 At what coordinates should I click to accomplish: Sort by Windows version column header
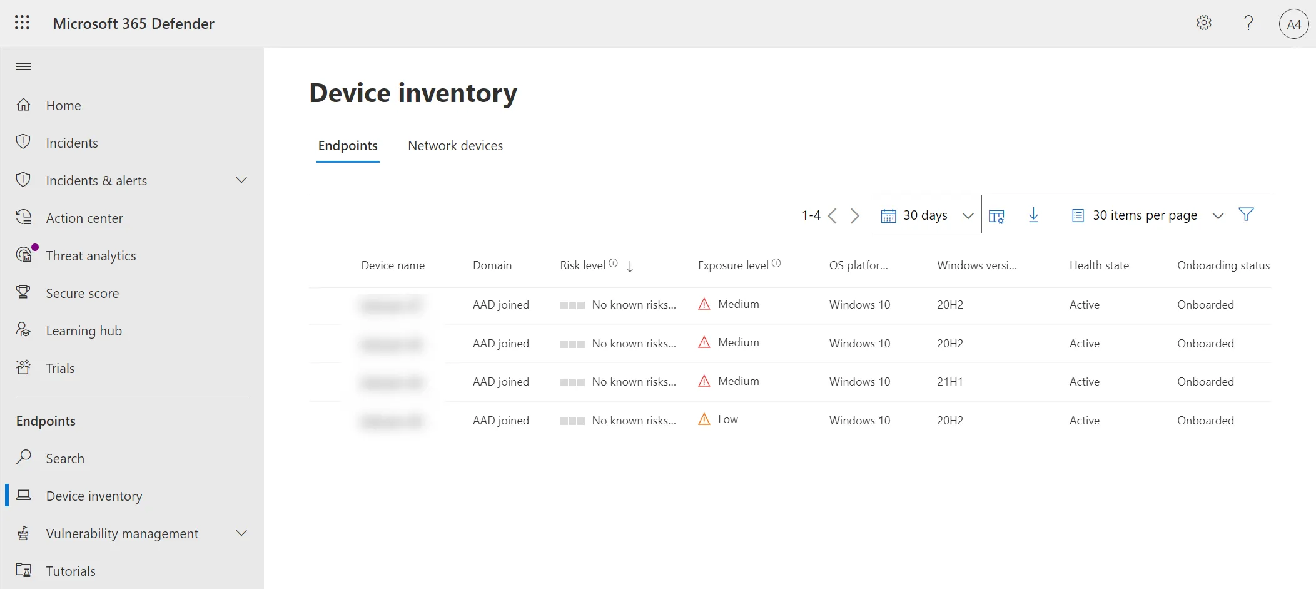point(977,265)
